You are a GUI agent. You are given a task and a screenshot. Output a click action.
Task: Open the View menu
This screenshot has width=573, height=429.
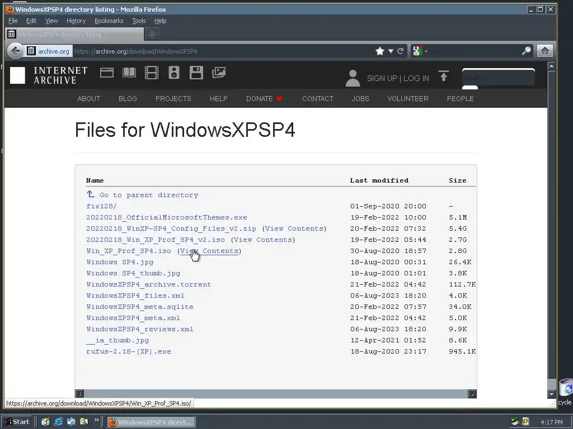51,21
